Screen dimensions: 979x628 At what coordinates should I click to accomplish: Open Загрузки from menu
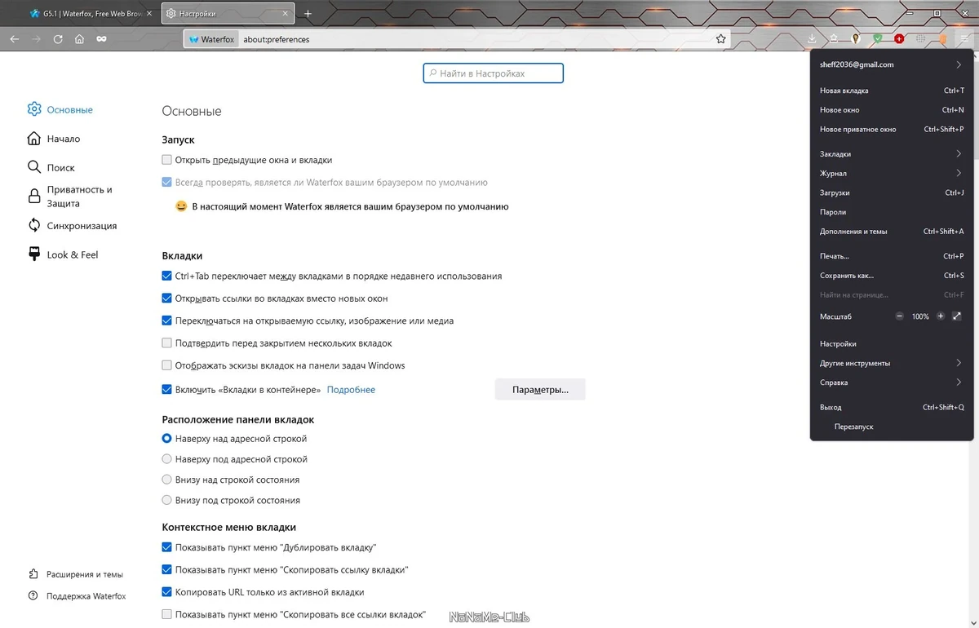pos(892,192)
